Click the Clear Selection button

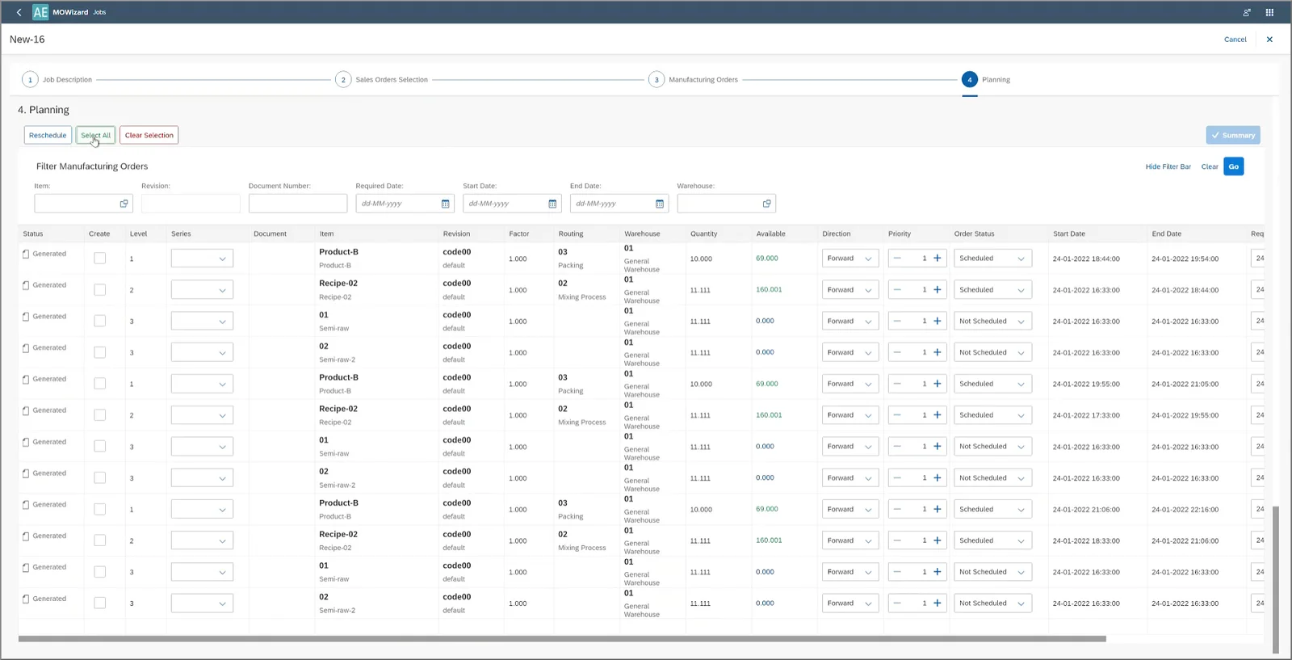tap(149, 135)
